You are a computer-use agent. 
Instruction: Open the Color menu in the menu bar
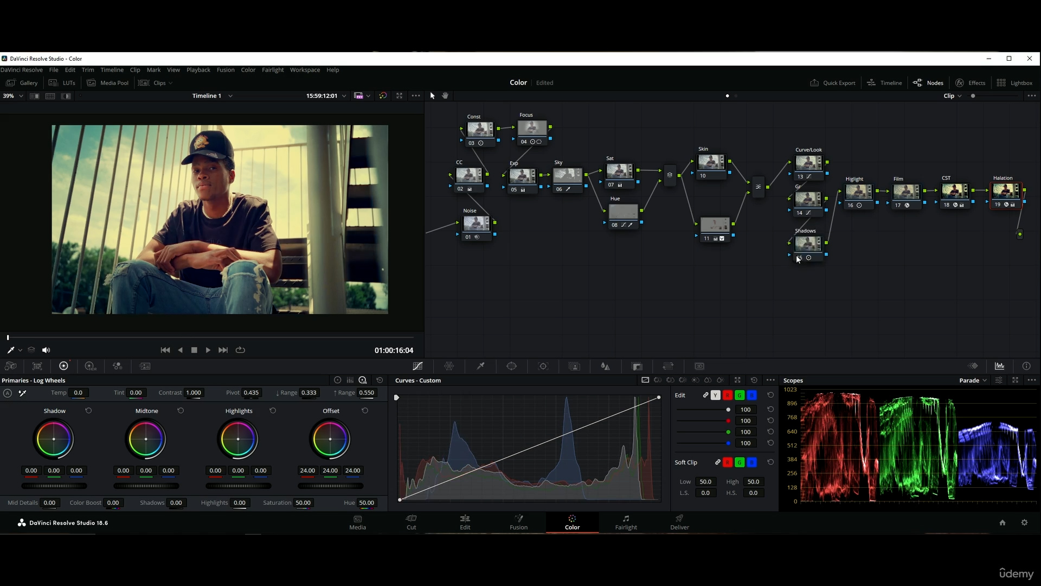click(x=248, y=69)
